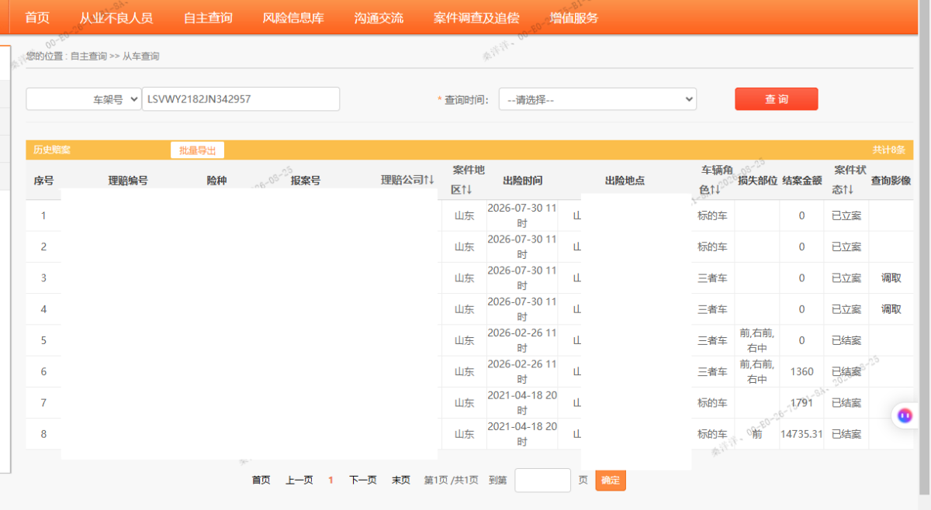The image size is (931, 510).
Task: Open the 首页 menu
Action: [x=37, y=18]
